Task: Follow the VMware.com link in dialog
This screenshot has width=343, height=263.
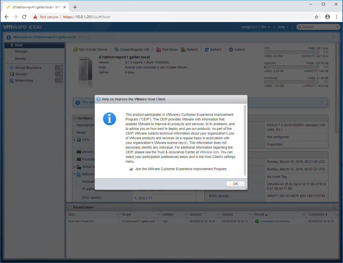Action: (x=209, y=152)
